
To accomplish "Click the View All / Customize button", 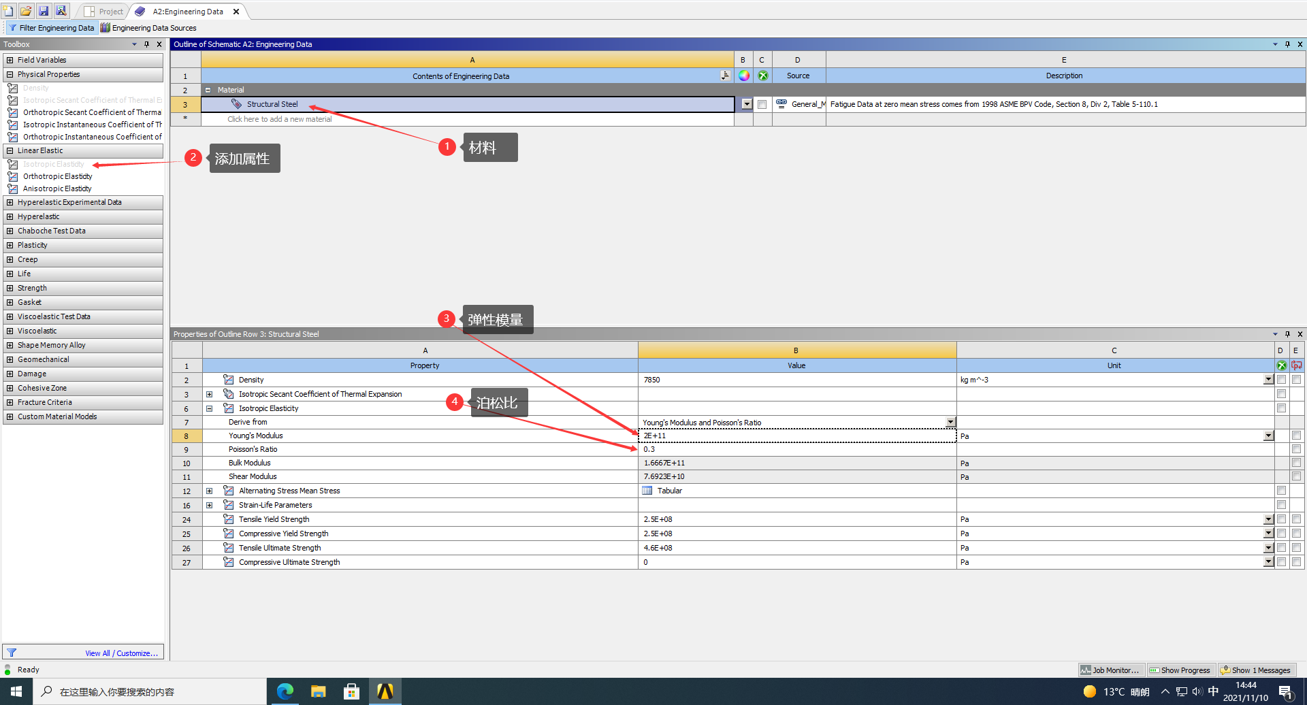I will [x=123, y=653].
